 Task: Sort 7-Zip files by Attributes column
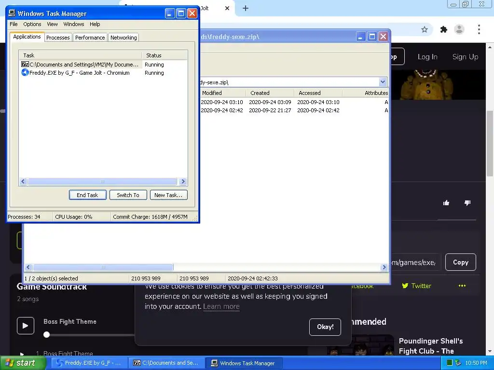[366, 93]
